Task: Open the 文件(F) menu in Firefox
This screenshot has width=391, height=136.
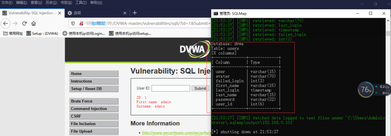Action: tap(7, 3)
